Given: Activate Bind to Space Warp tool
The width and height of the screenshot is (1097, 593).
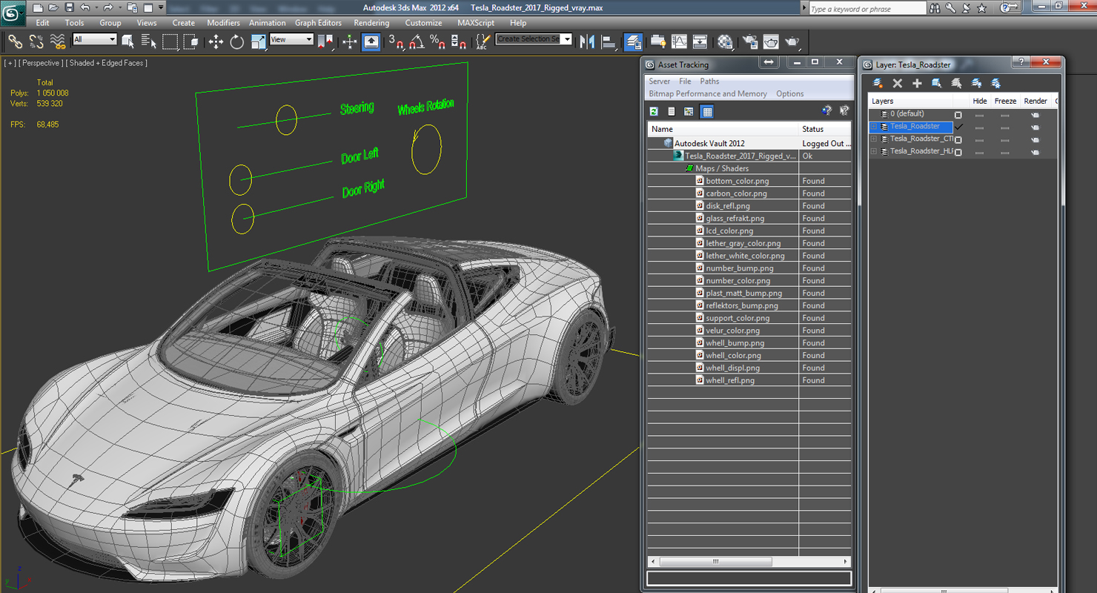Looking at the screenshot, I should pyautogui.click(x=57, y=42).
